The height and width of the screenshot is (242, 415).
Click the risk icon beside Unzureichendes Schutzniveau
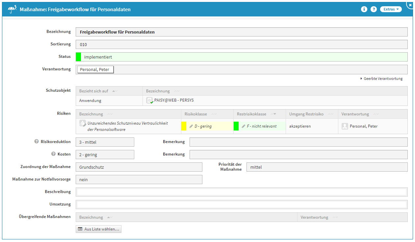click(x=83, y=123)
